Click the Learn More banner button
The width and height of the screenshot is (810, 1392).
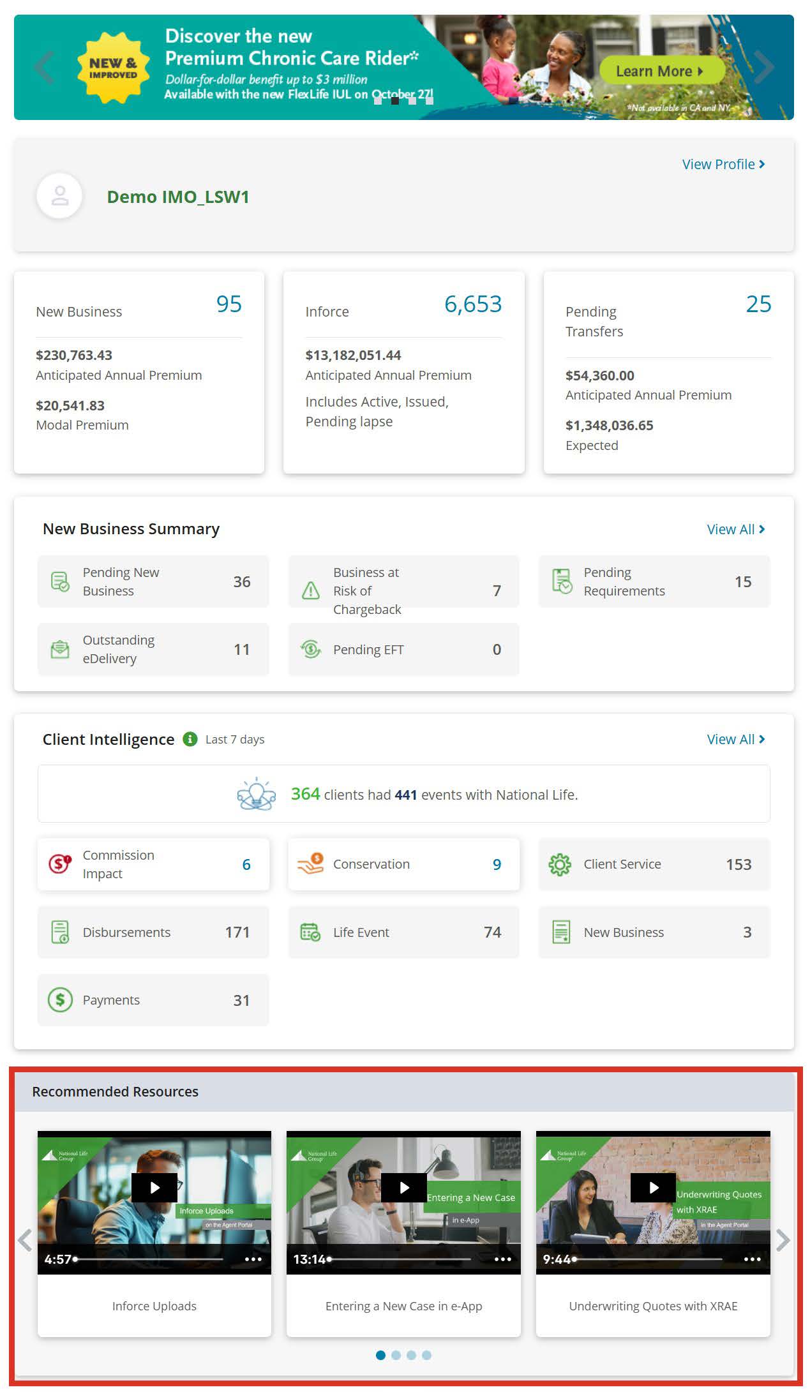(660, 71)
